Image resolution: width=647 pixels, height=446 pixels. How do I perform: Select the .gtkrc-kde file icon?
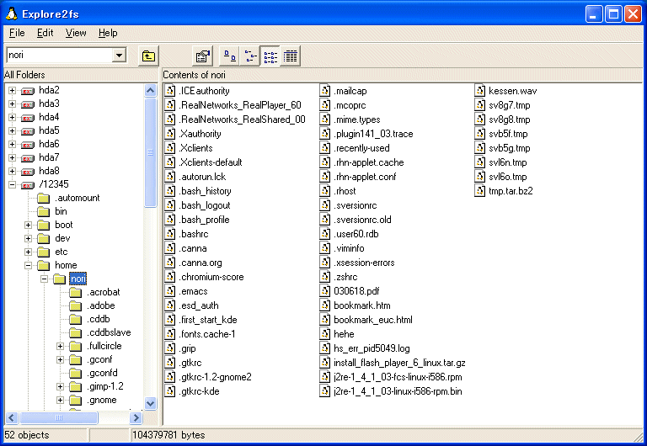click(x=170, y=391)
